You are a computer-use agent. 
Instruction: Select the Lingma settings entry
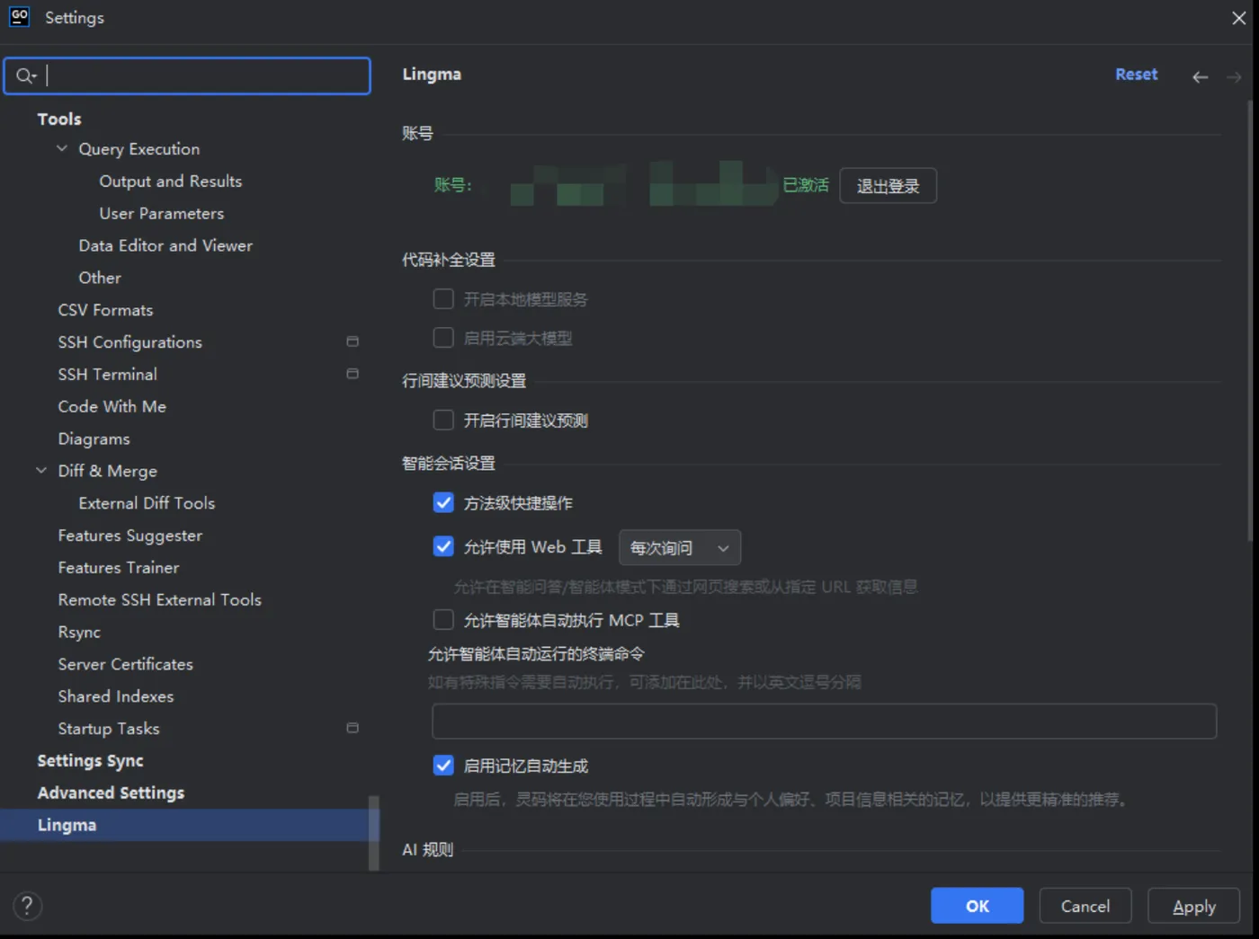point(189,825)
